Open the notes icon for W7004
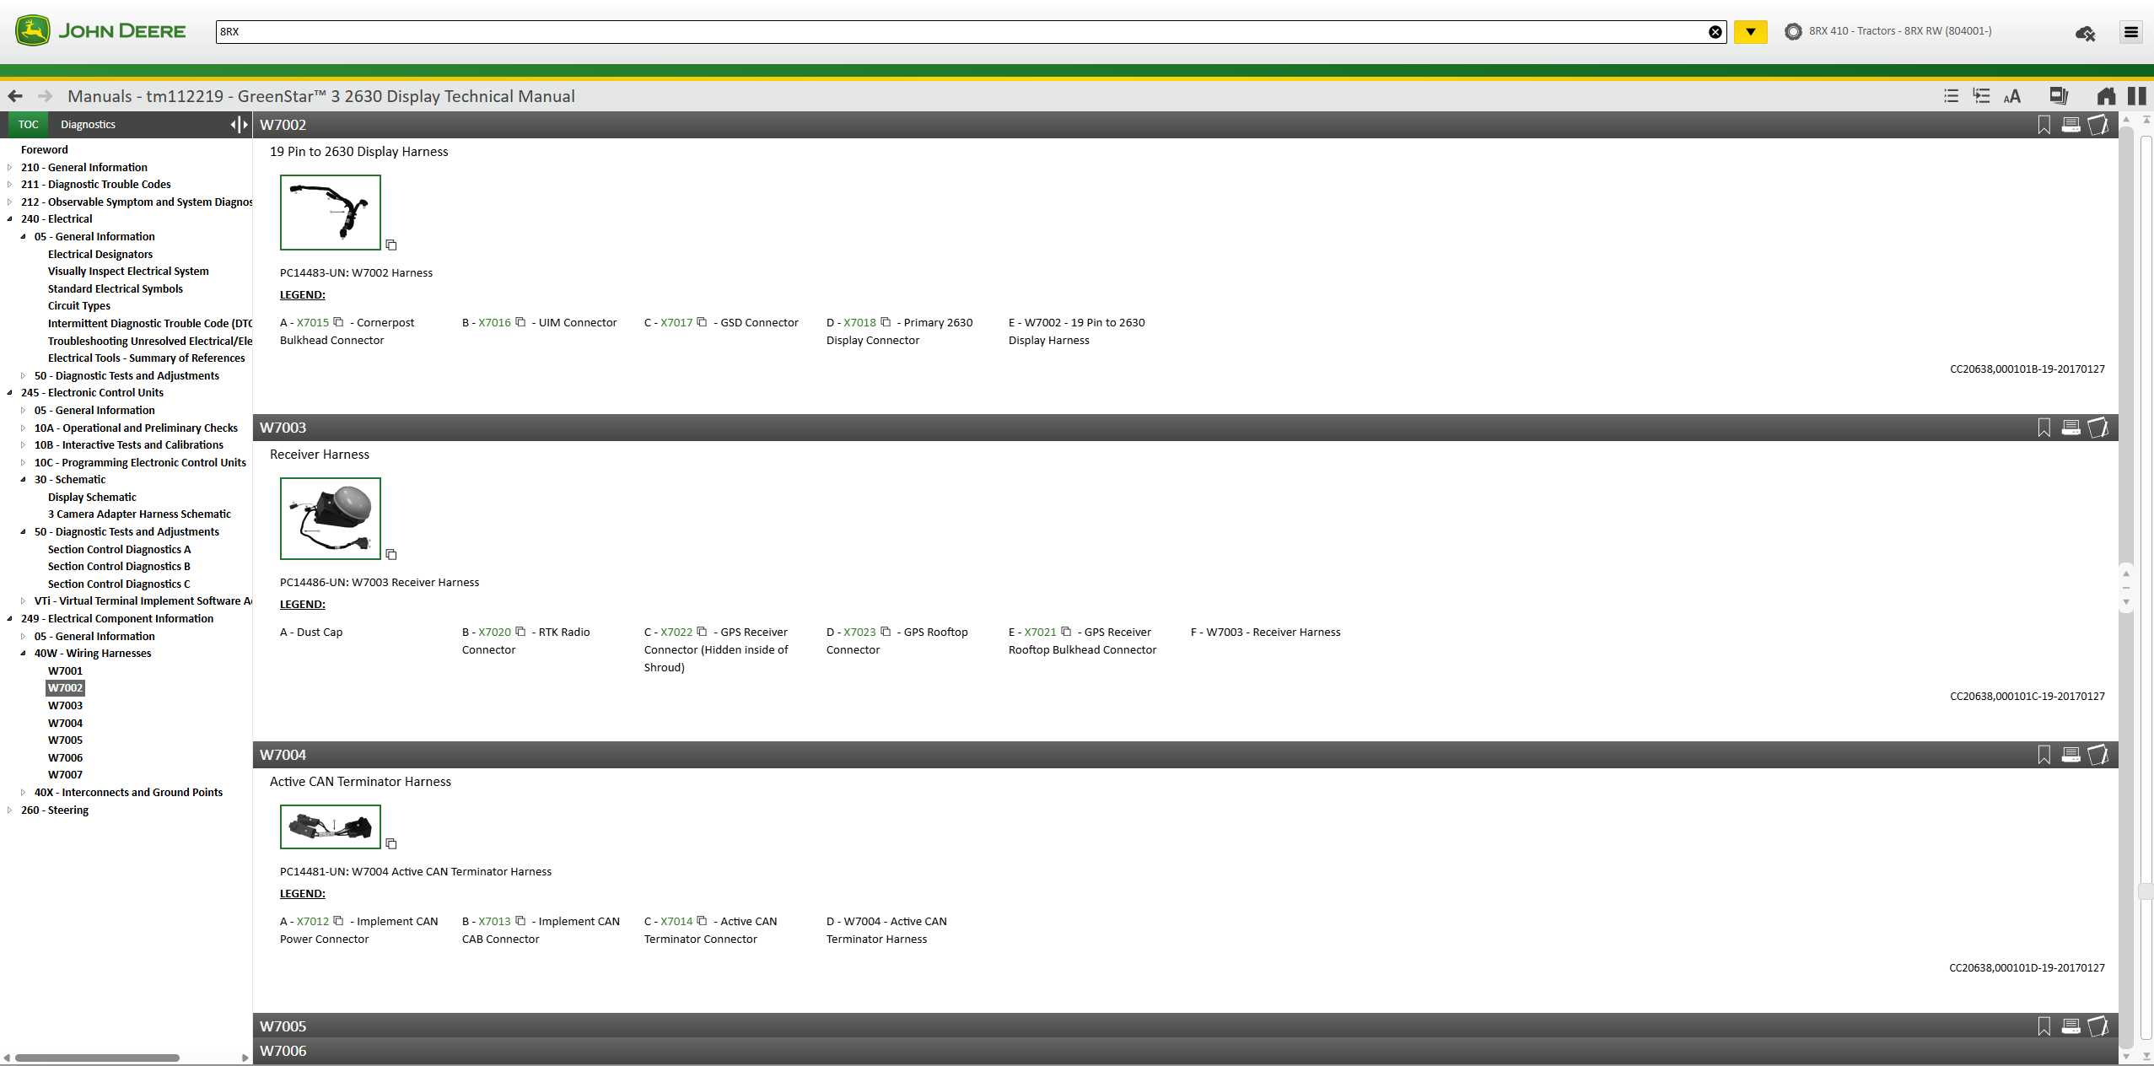This screenshot has width=2154, height=1066. coord(2098,755)
